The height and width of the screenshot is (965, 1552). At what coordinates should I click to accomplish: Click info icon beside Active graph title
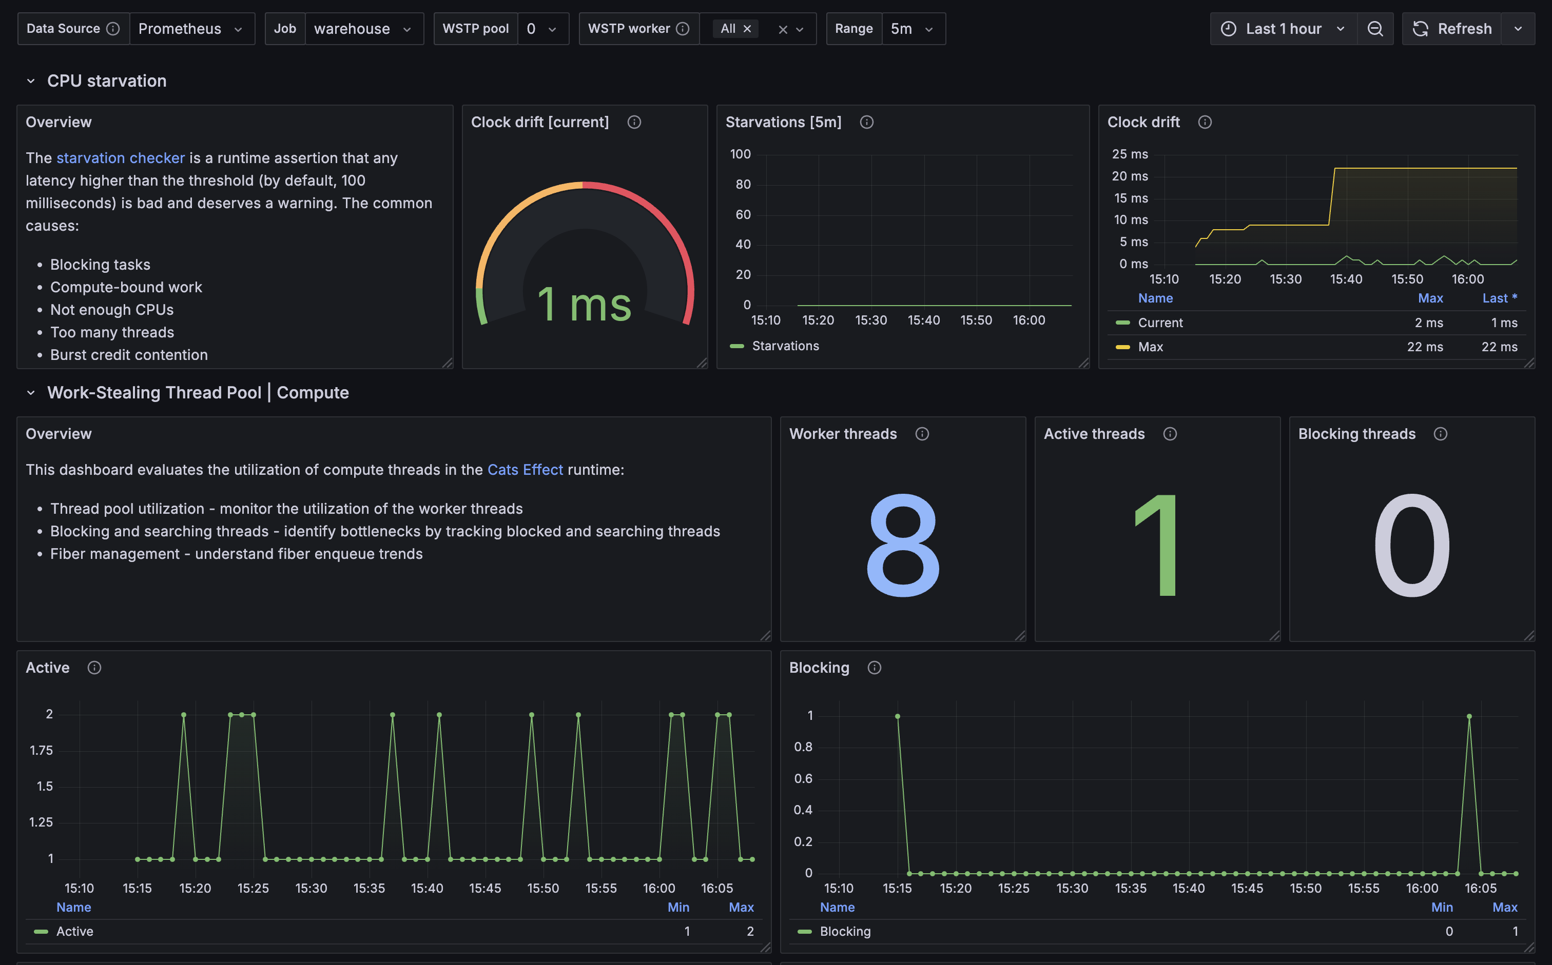click(x=94, y=668)
